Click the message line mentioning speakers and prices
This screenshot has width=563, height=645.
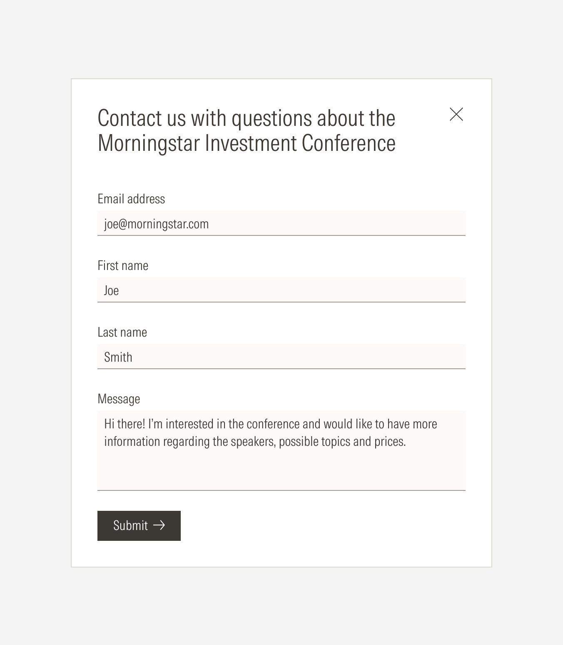[x=255, y=442]
